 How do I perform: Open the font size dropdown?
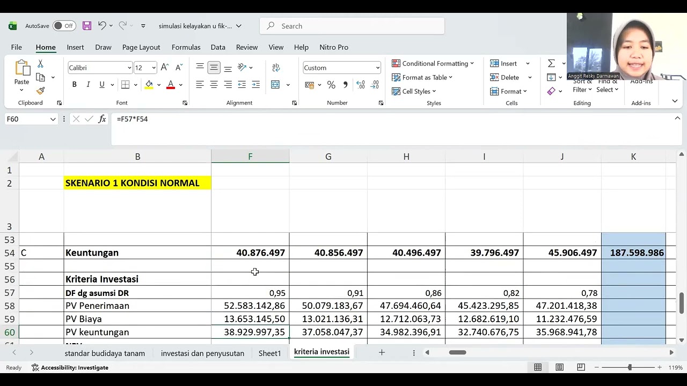[154, 68]
